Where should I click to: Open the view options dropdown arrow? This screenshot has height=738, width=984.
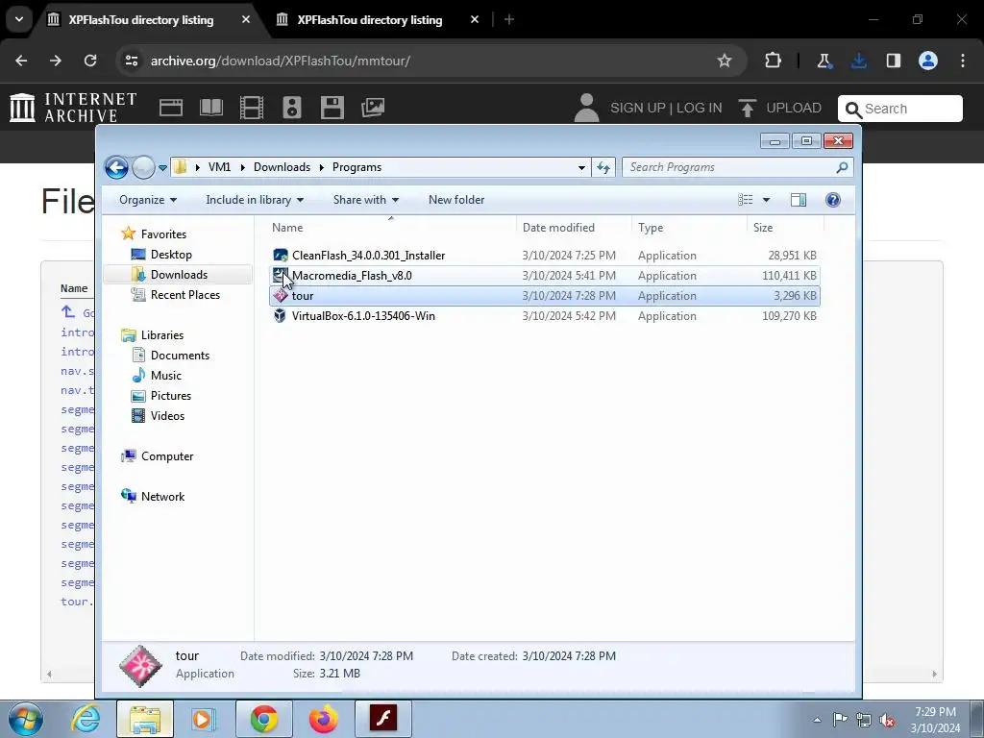click(x=766, y=200)
